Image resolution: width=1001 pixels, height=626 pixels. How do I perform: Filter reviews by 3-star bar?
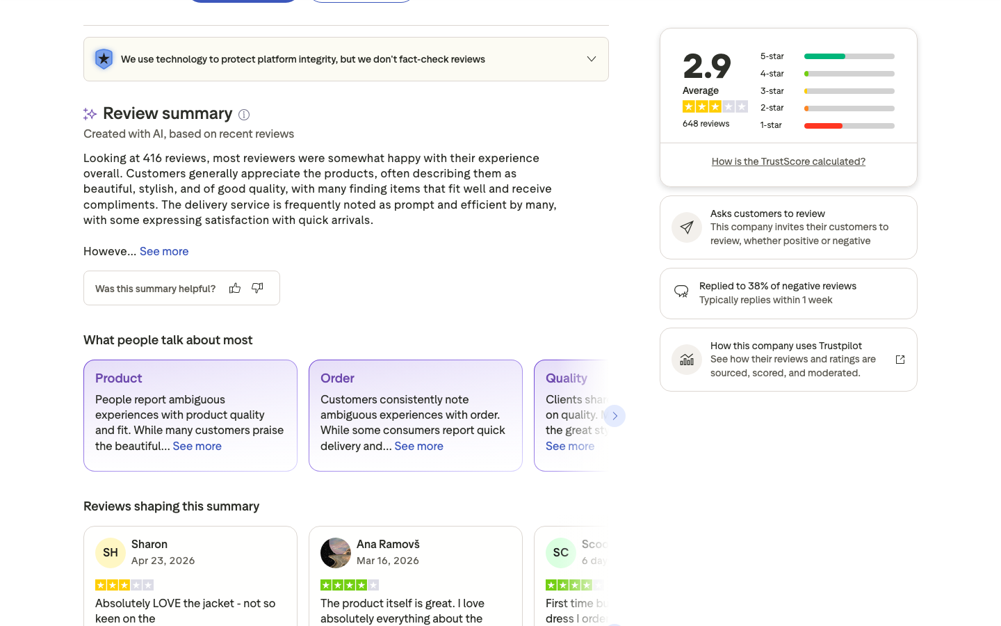pyautogui.click(x=849, y=91)
